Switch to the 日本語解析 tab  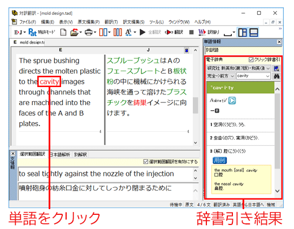(60, 154)
